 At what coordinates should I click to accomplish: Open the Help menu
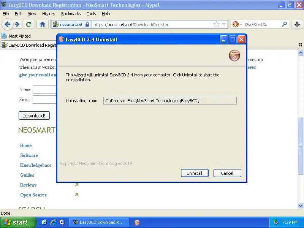106,14
